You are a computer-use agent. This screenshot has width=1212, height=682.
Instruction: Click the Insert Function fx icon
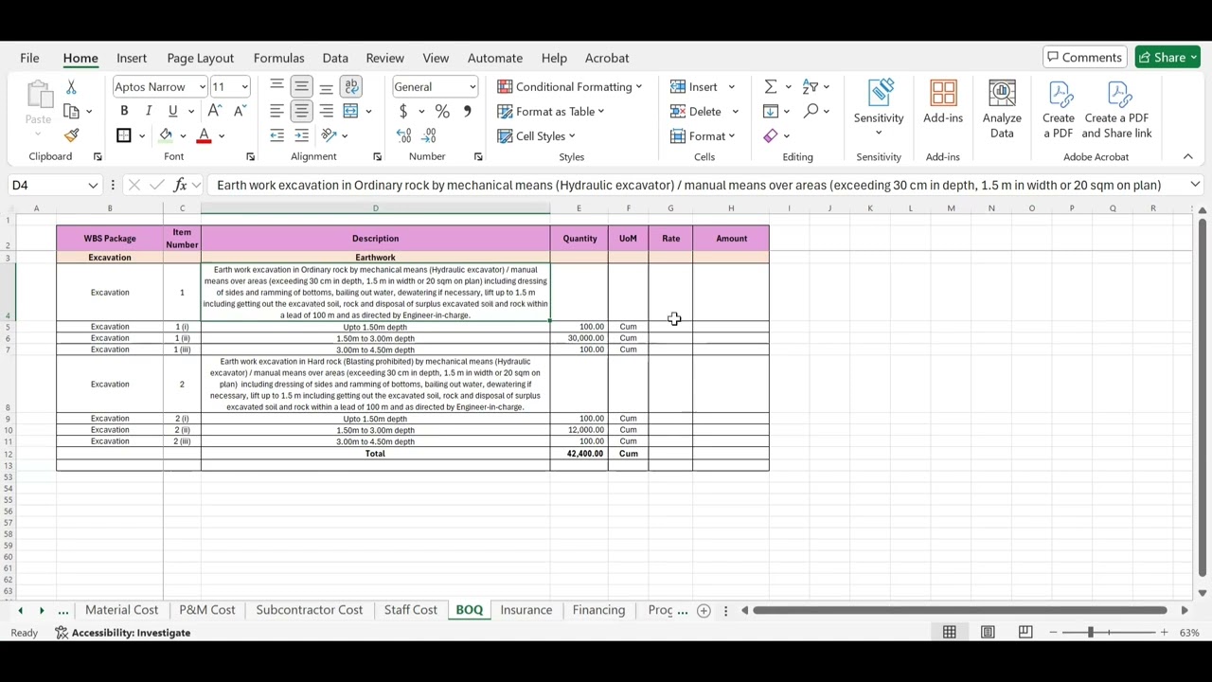pos(180,185)
